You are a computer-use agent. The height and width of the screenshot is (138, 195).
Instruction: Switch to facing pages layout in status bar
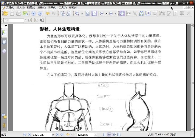[119, 134]
